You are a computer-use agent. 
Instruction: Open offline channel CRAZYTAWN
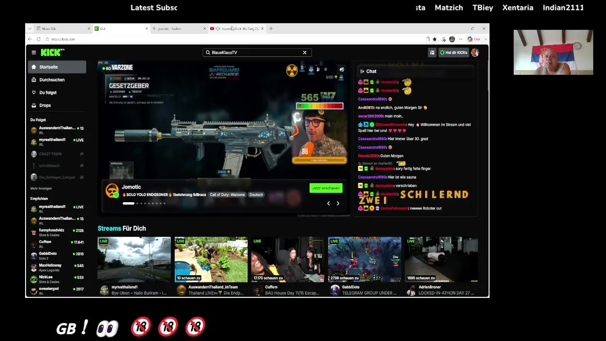pyautogui.click(x=57, y=154)
